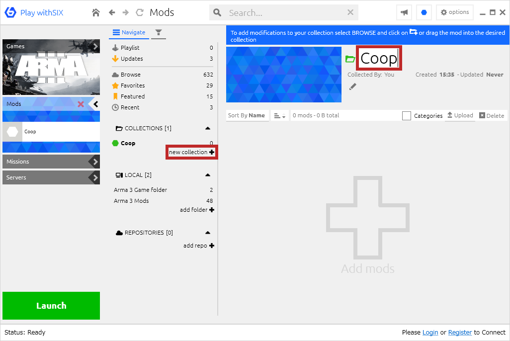Screen dimensions: 510x341
Task: Go to the home screen
Action: pyautogui.click(x=96, y=13)
